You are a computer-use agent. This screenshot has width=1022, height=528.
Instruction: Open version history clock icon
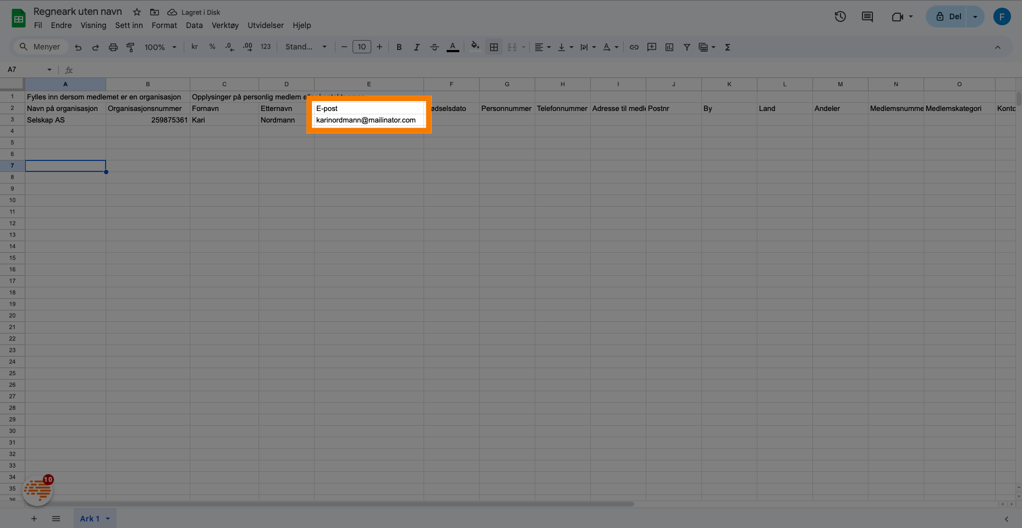[x=840, y=16]
